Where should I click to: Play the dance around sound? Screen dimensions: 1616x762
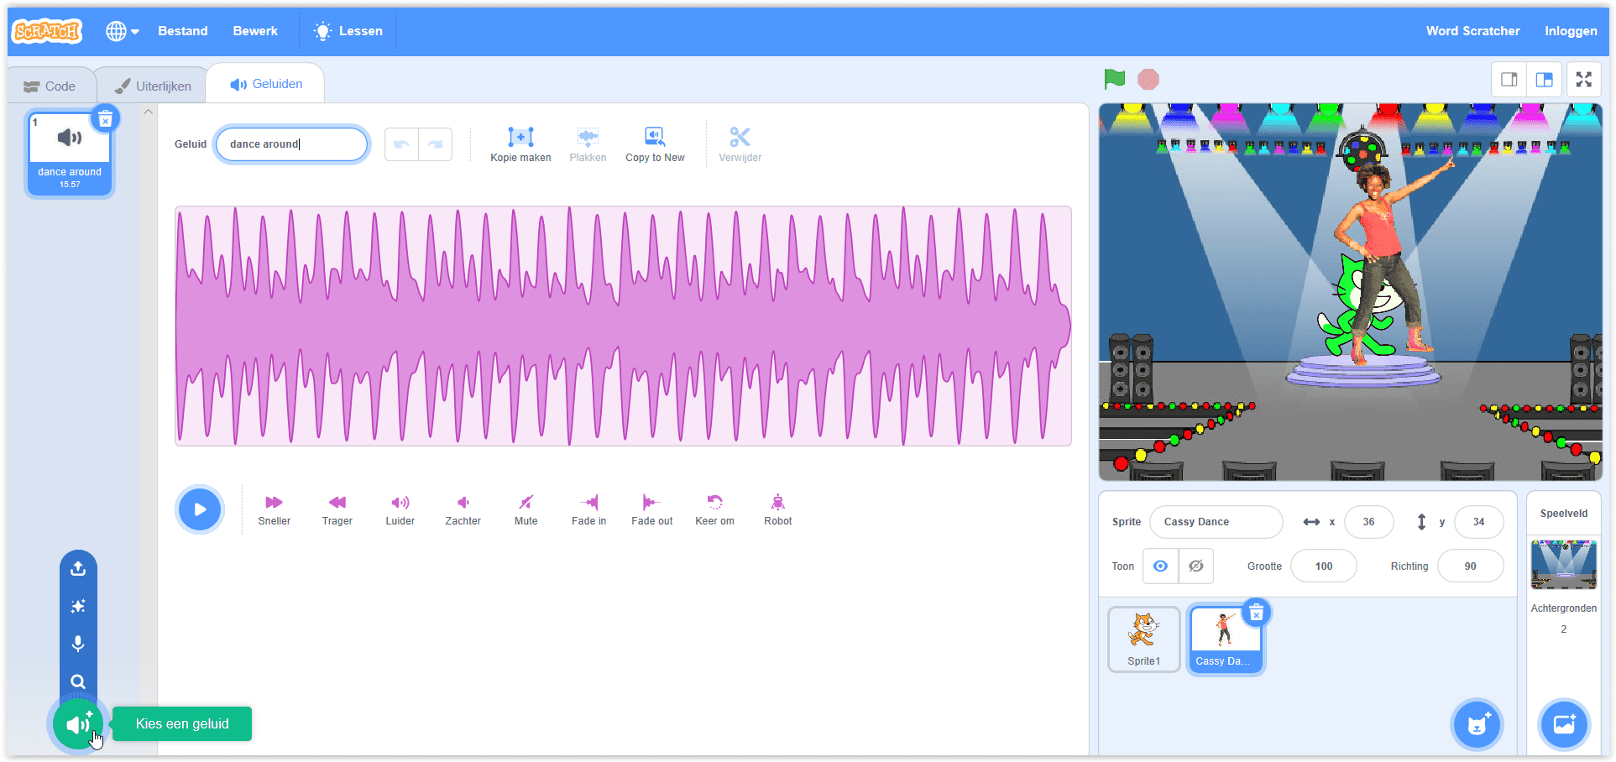[200, 509]
